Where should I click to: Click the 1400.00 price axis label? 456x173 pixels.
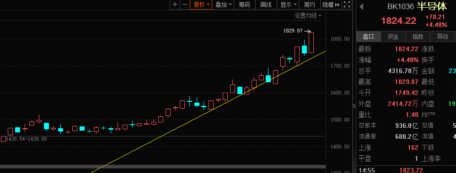coord(340,147)
